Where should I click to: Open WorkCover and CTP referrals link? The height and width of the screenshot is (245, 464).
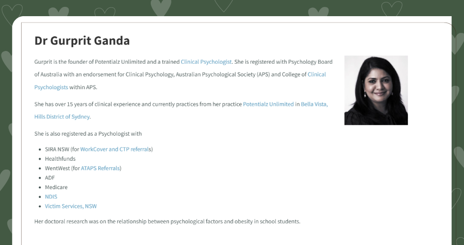point(115,149)
